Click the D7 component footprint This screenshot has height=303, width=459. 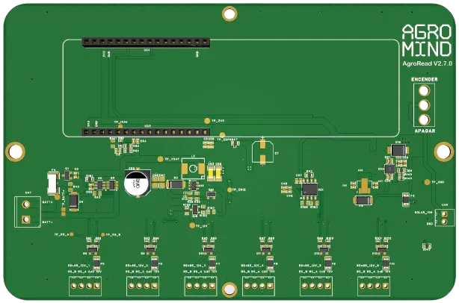pos(263,151)
